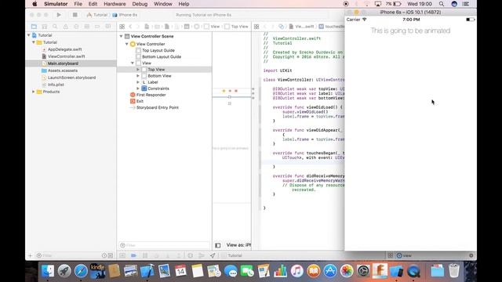
Task: Open the Issue navigator warning icon
Action: [66, 27]
